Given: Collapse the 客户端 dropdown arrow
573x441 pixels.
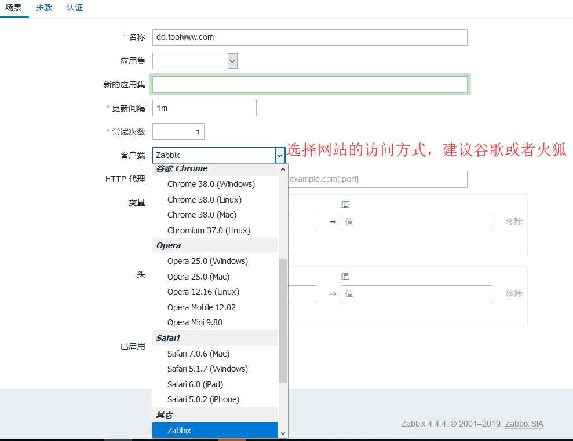Looking at the screenshot, I should [x=280, y=155].
